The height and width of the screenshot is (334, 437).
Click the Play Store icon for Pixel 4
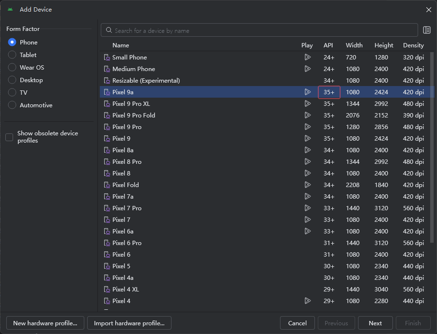coord(308,301)
